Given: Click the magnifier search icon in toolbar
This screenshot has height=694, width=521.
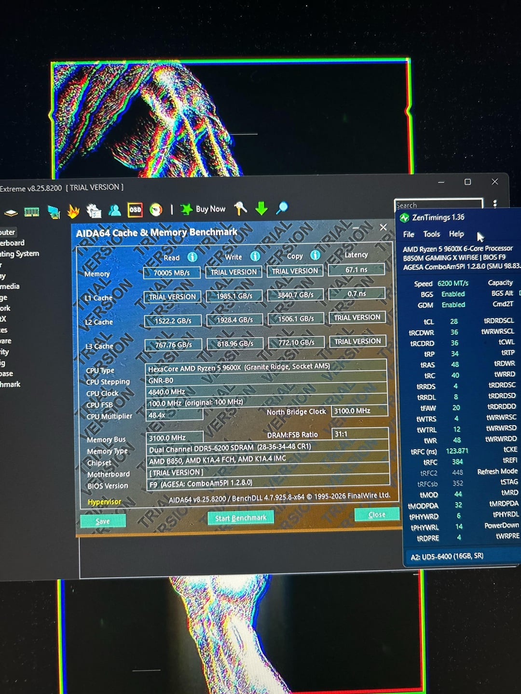Looking at the screenshot, I should [282, 208].
